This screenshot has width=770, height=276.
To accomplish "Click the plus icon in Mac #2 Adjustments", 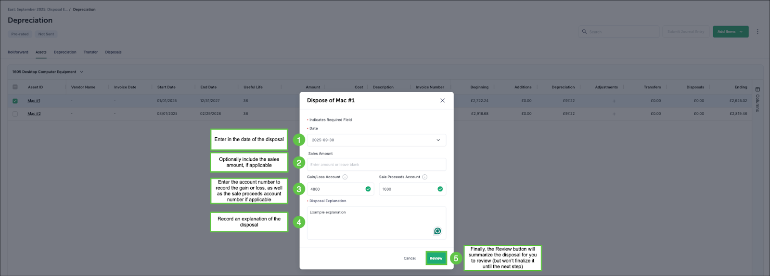I will tap(614, 114).
